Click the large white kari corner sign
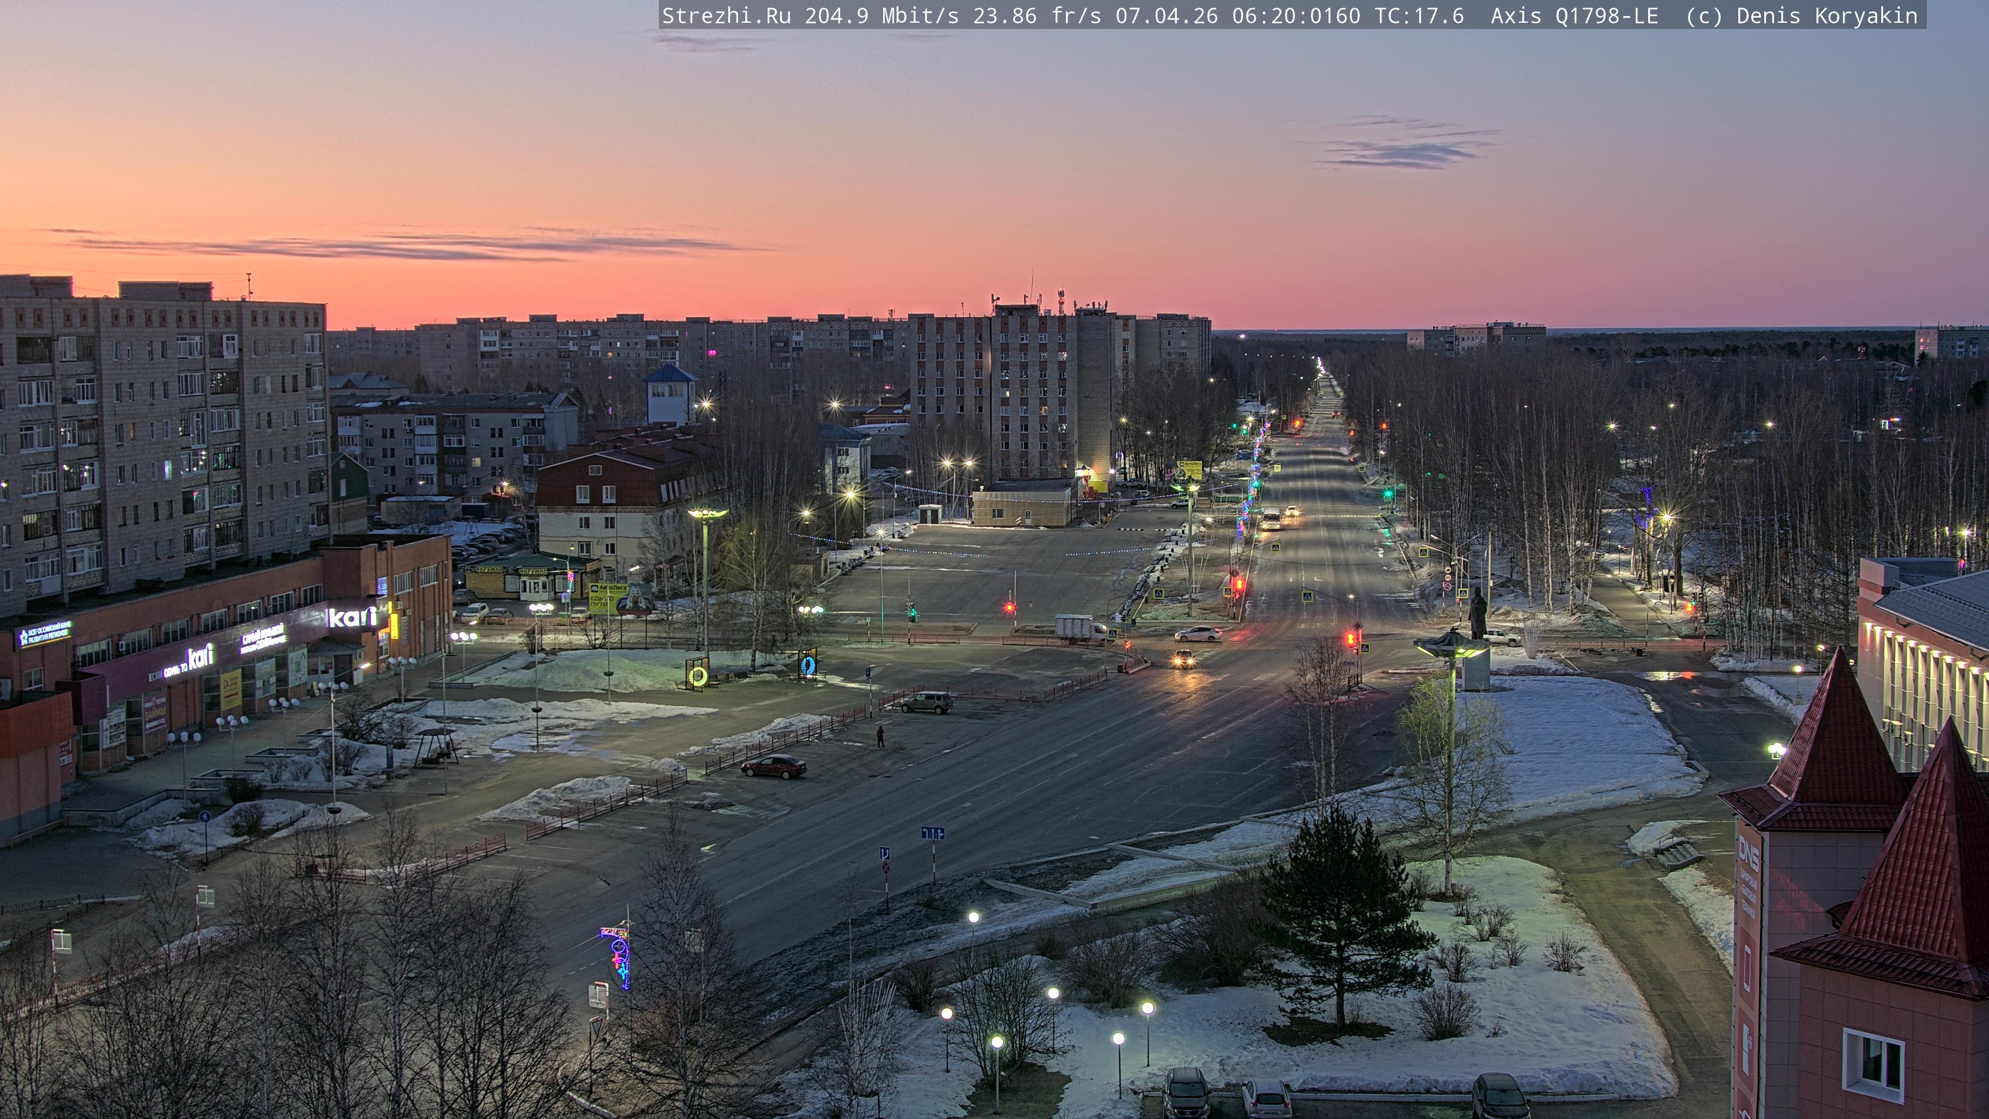 tap(352, 616)
